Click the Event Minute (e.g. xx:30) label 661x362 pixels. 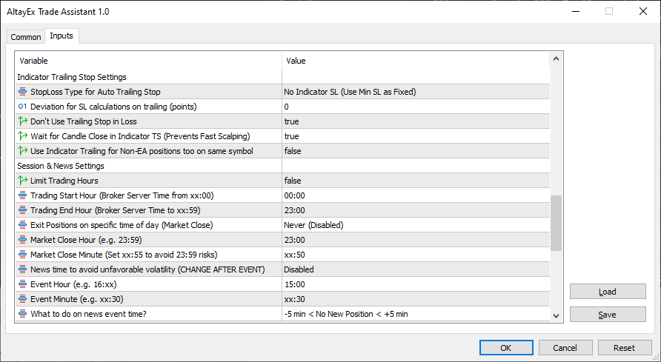(x=77, y=299)
